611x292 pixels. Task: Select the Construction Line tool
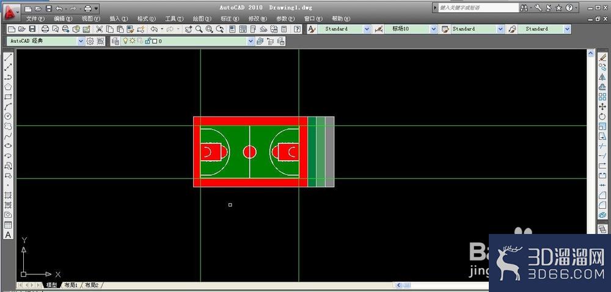tap(8, 67)
